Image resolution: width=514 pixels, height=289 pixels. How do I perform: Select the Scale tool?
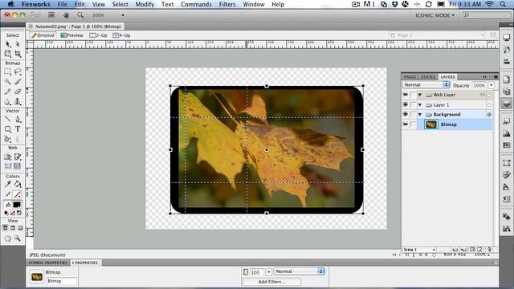coord(8,54)
